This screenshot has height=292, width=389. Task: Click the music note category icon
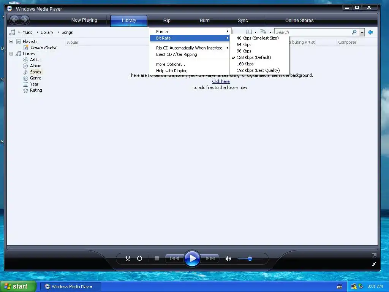point(12,32)
